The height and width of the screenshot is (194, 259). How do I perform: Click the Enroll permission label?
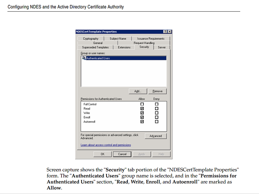pyautogui.click(x=87, y=117)
